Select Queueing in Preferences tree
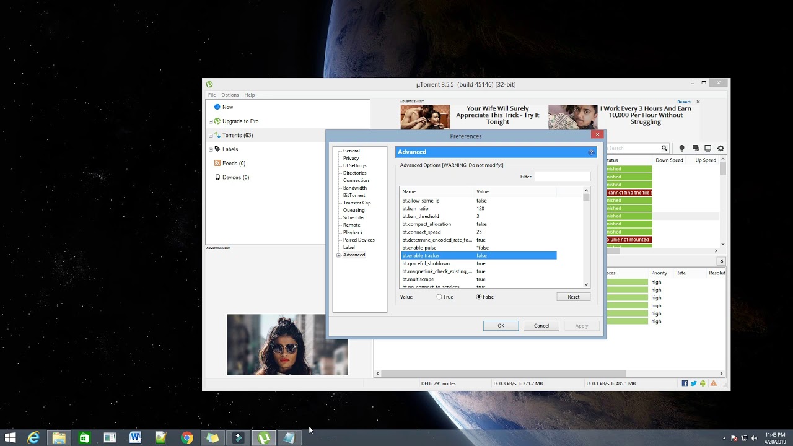793x446 pixels. tap(354, 210)
